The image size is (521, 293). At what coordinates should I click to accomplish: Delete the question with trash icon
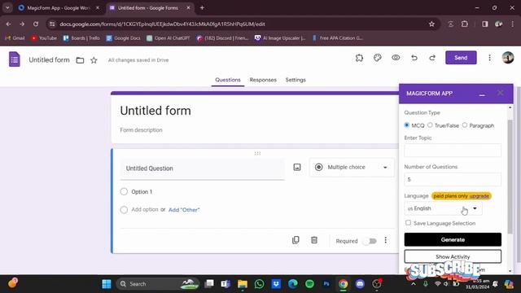pyautogui.click(x=314, y=240)
